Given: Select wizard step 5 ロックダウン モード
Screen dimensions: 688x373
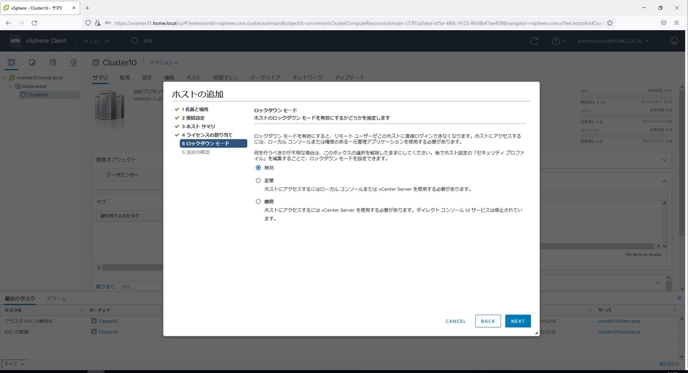Looking at the screenshot, I should (x=213, y=143).
